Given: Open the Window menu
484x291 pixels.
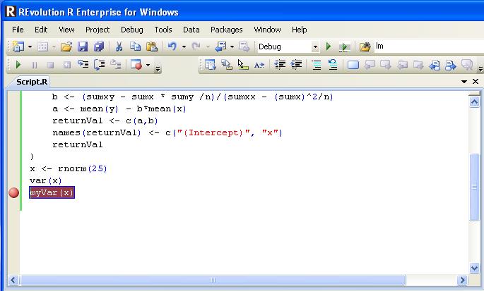Looking at the screenshot, I should tap(267, 30).
